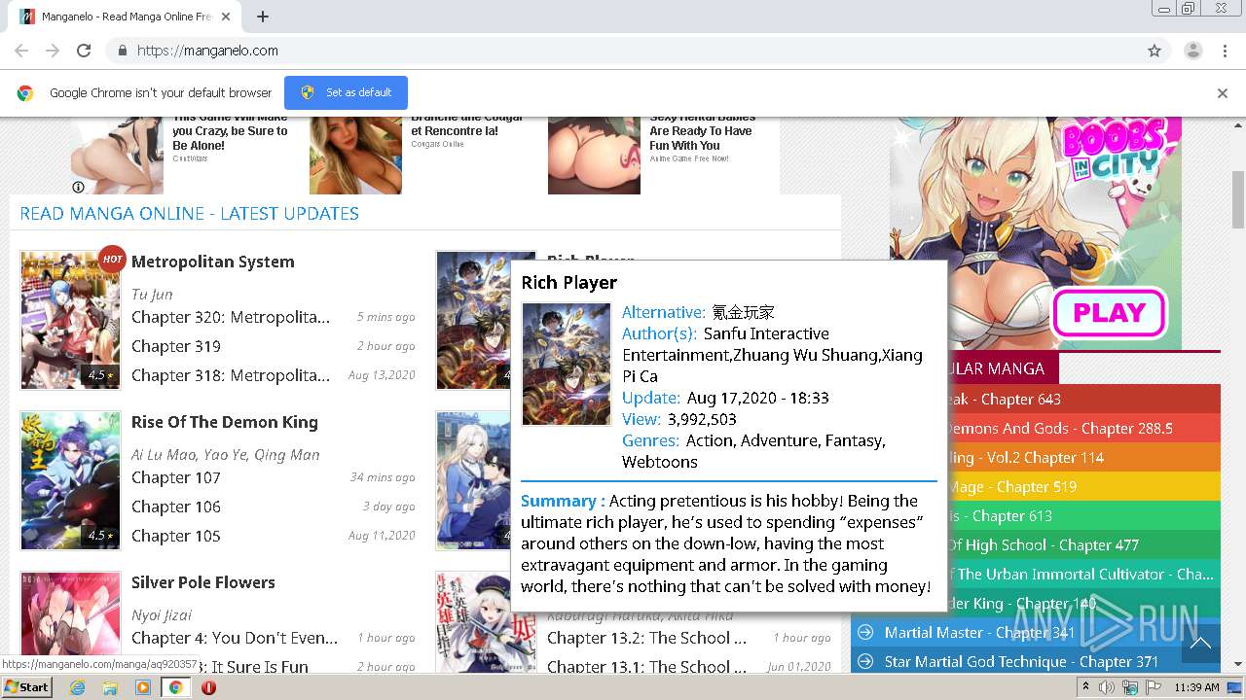Click the red shield icon in taskbar
Viewport: 1246px width, 700px height.
(208, 687)
